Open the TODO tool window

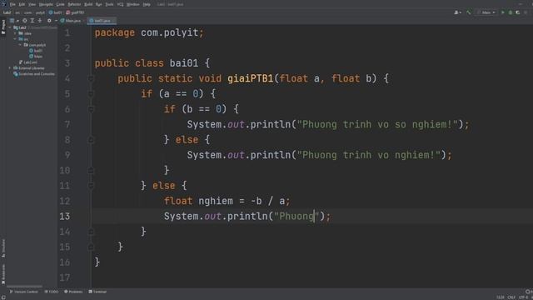[52, 292]
